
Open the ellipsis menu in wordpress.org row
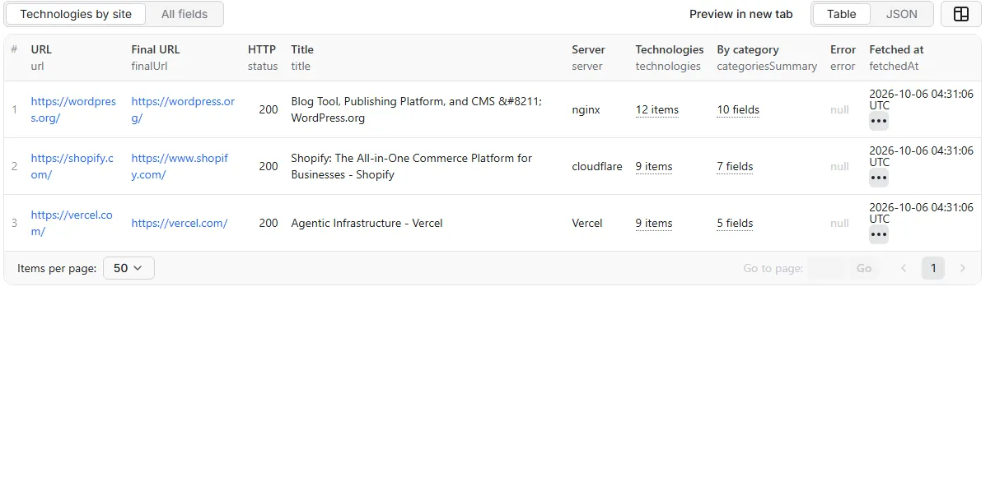point(879,121)
